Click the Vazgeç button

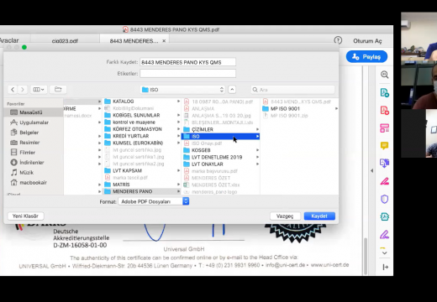(x=285, y=216)
